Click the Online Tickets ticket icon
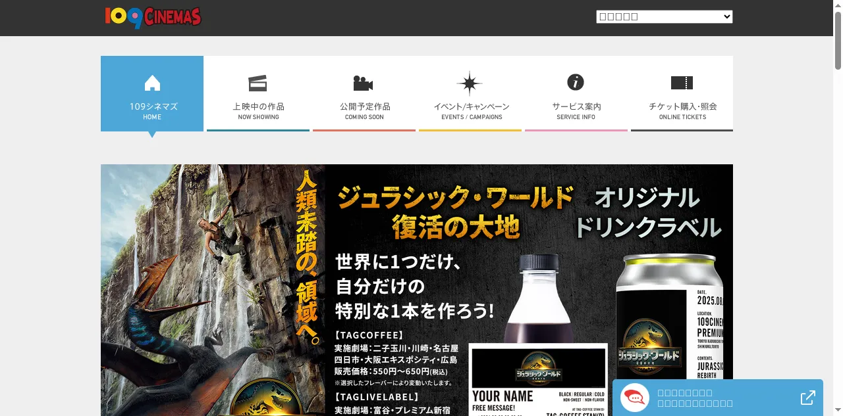This screenshot has height=416, width=843. [682, 83]
